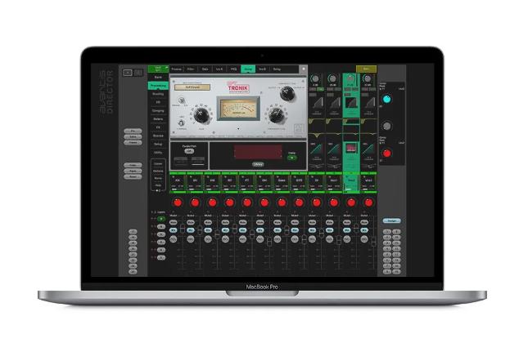
Task: Click the top-right knob on Tronik compressor
Action: point(287,94)
